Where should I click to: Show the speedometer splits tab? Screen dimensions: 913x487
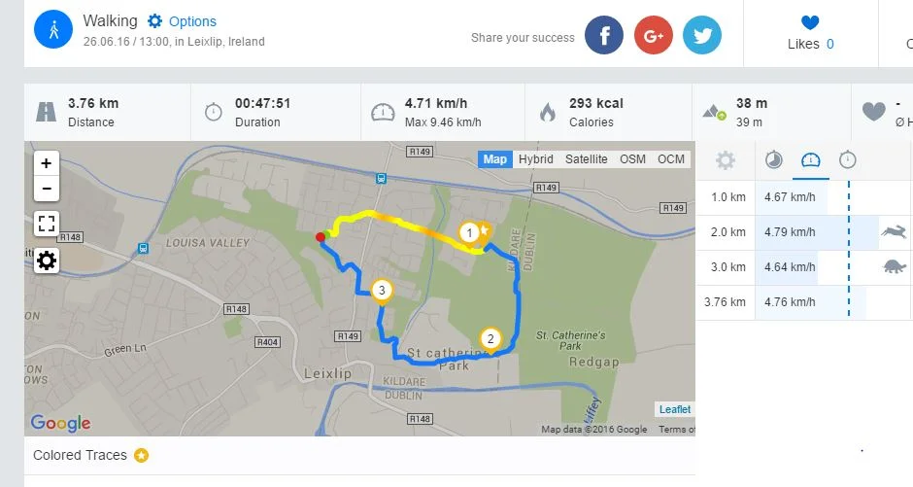click(810, 160)
